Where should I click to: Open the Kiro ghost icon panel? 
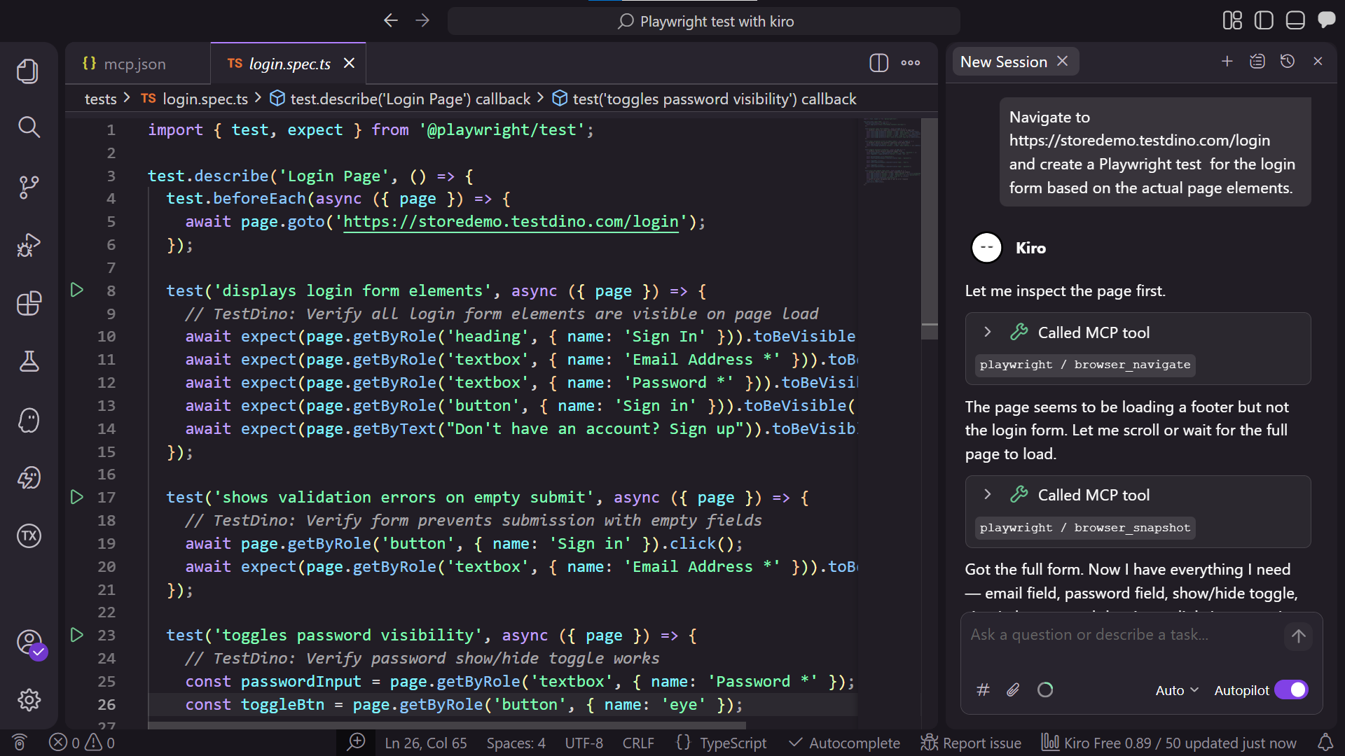pos(29,420)
